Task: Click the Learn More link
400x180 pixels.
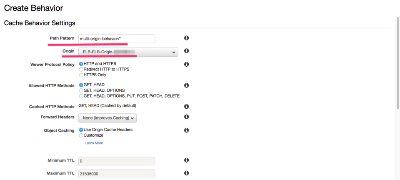Action: click(x=94, y=143)
